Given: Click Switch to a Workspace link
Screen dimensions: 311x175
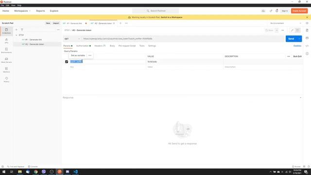Looking at the screenshot, I should (x=172, y=17).
